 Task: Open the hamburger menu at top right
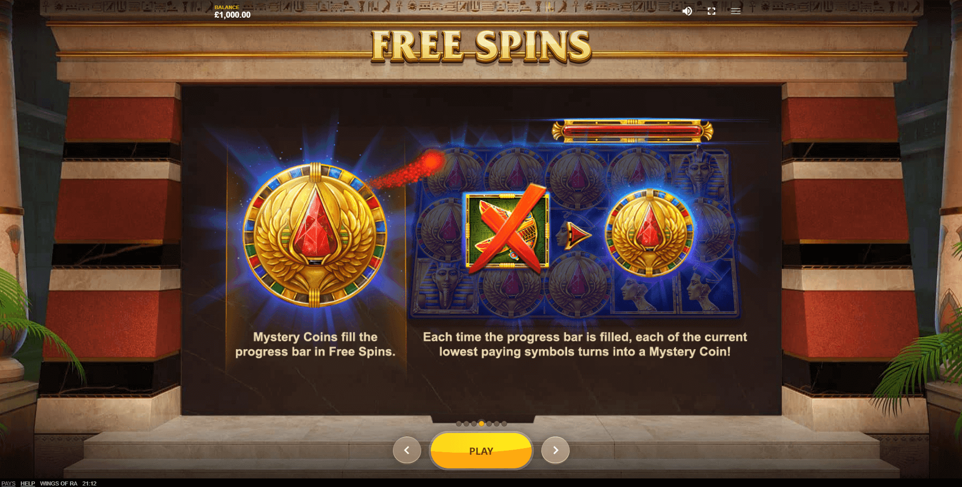[x=736, y=11]
